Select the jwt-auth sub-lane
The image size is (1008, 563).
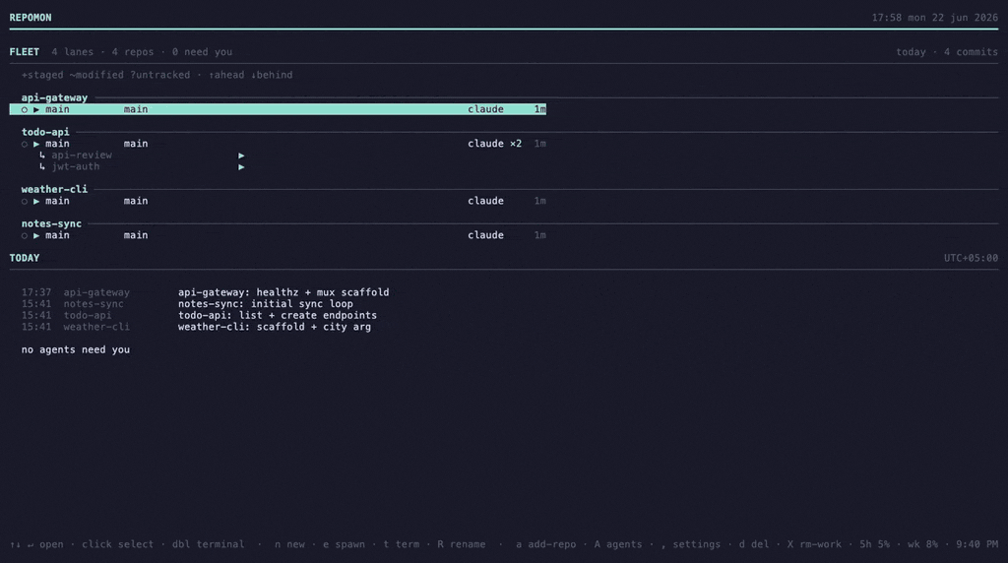point(76,166)
